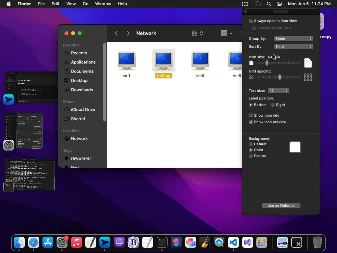Enable Always open in icon view
This screenshot has height=253, width=337.
click(250, 21)
